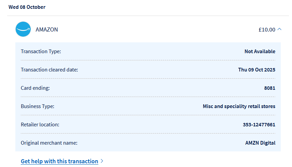The image size is (292, 167).
Task: Click the Card ending label
Action: [35, 88]
